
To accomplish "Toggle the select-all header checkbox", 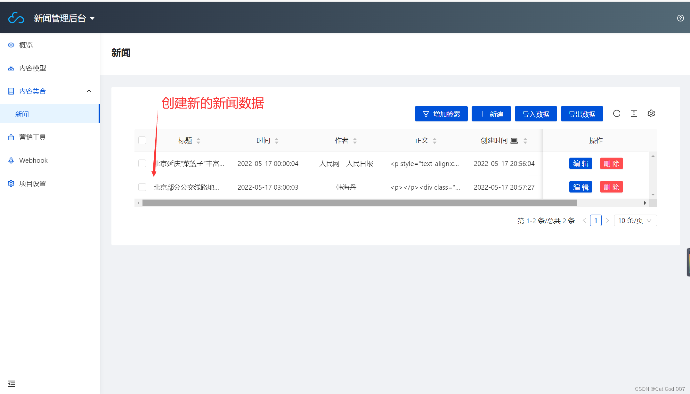I will coord(142,140).
